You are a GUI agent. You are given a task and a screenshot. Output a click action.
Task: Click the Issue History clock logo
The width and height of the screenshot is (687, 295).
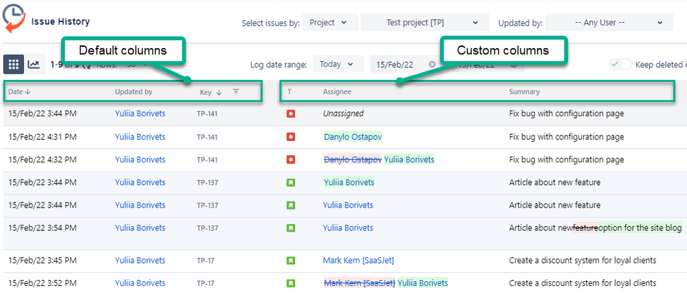click(14, 19)
